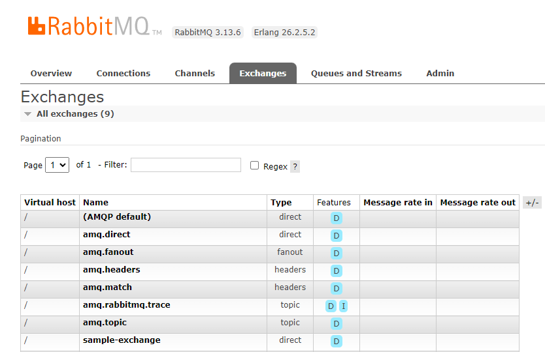Screen dimensions: 545x352
Task: Click the Filter text input field
Action: click(186, 165)
